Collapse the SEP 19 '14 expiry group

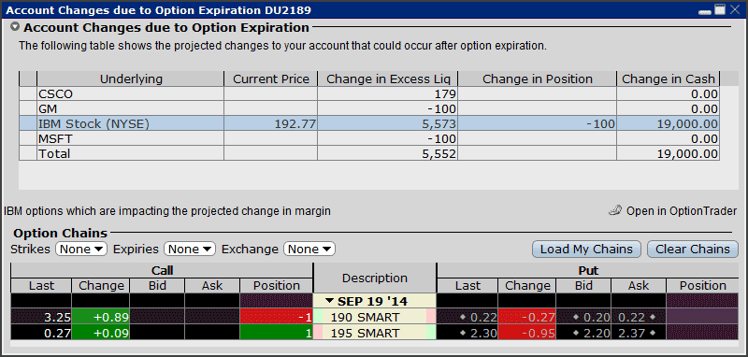(330, 301)
